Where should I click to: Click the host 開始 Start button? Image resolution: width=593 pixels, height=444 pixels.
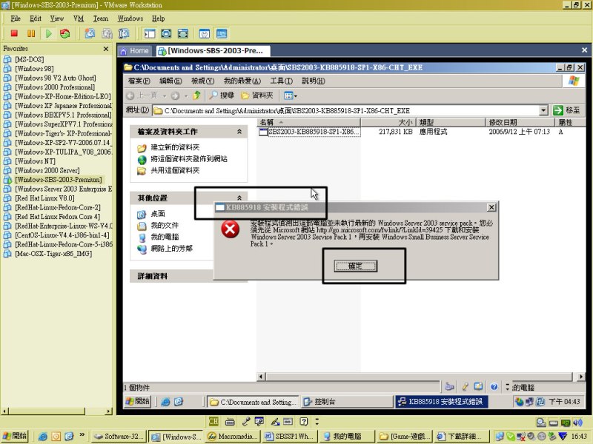click(15, 436)
